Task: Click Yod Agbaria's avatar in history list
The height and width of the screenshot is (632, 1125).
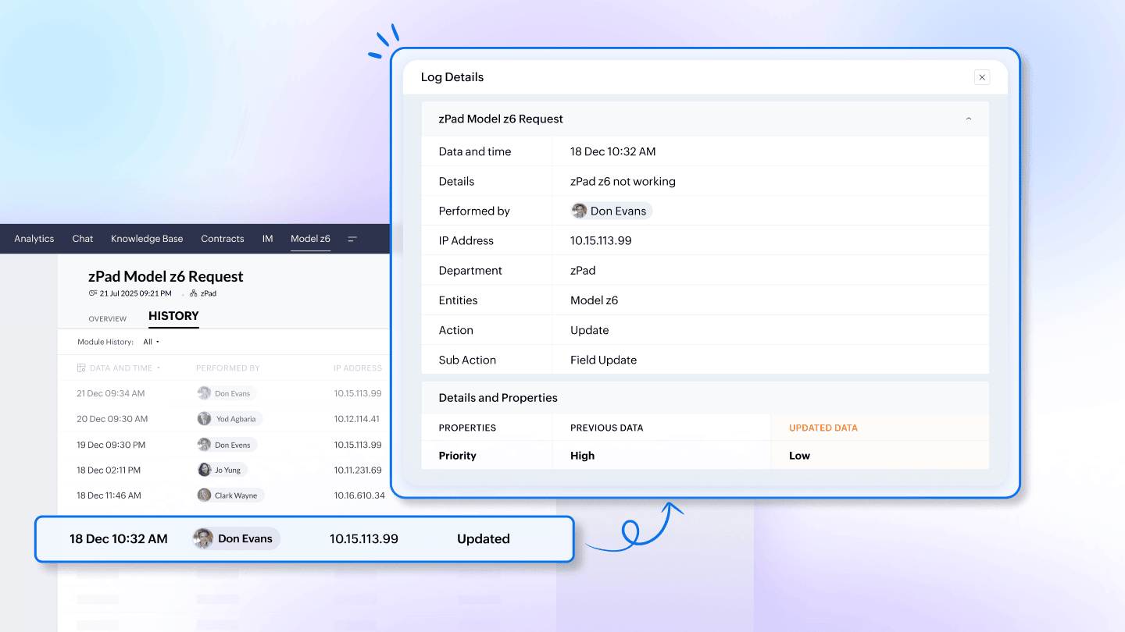Action: pyautogui.click(x=205, y=419)
